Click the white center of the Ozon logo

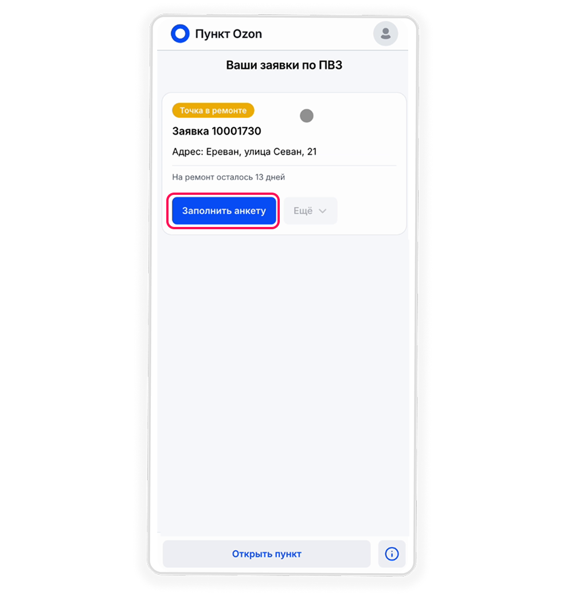[180, 33]
